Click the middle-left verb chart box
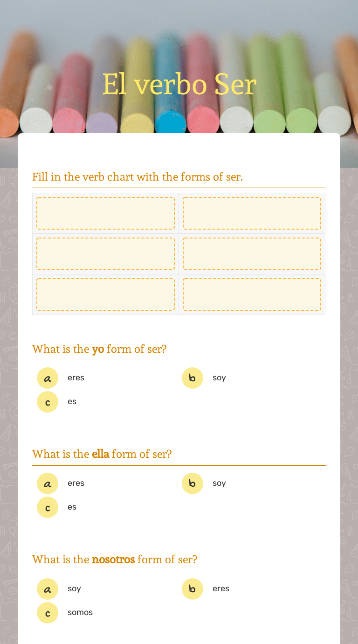This screenshot has width=358, height=644. point(105,254)
